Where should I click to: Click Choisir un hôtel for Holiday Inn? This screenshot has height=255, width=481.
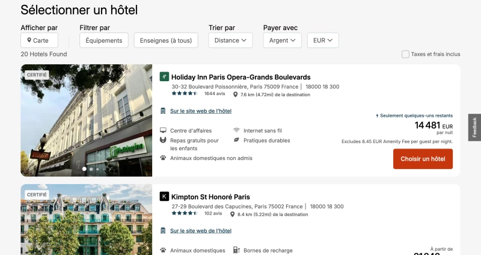[x=423, y=159]
